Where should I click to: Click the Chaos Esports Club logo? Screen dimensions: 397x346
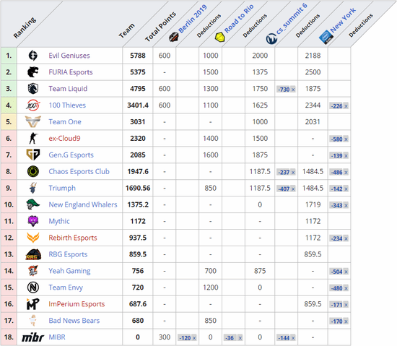(x=33, y=171)
